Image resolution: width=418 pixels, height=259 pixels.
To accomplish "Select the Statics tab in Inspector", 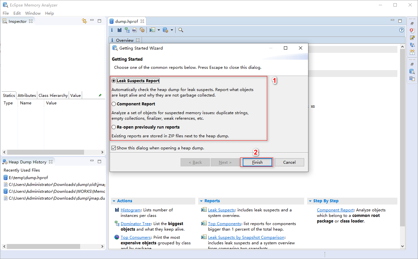I will click(9, 95).
